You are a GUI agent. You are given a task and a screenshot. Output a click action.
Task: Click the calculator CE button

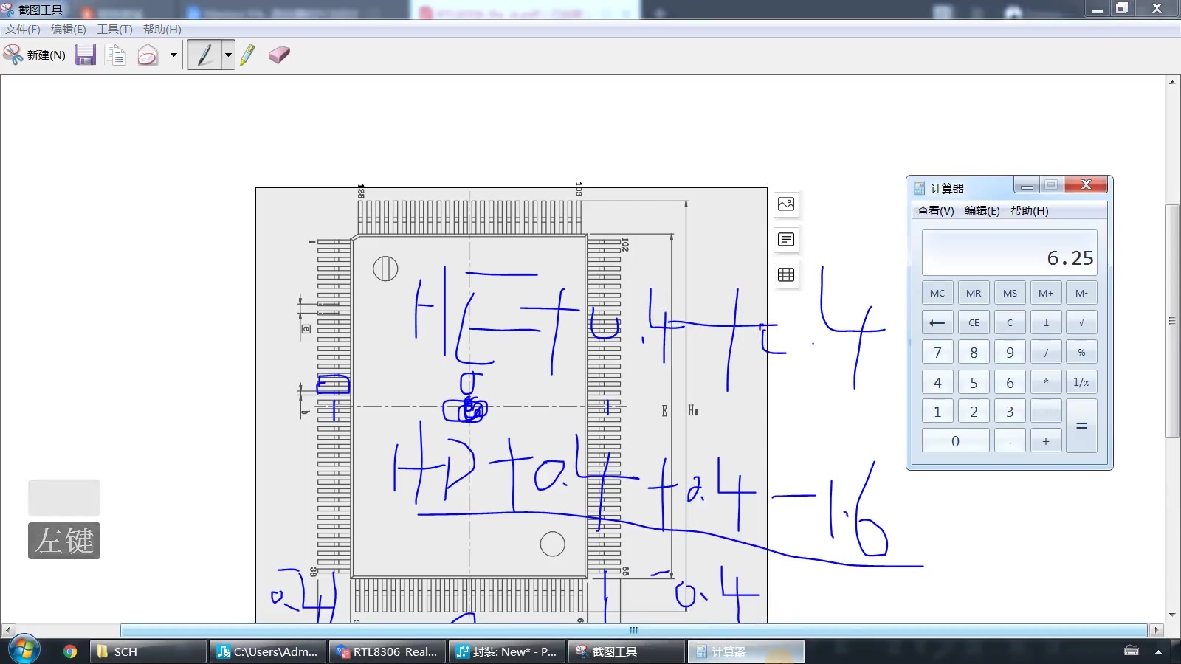[x=974, y=322]
